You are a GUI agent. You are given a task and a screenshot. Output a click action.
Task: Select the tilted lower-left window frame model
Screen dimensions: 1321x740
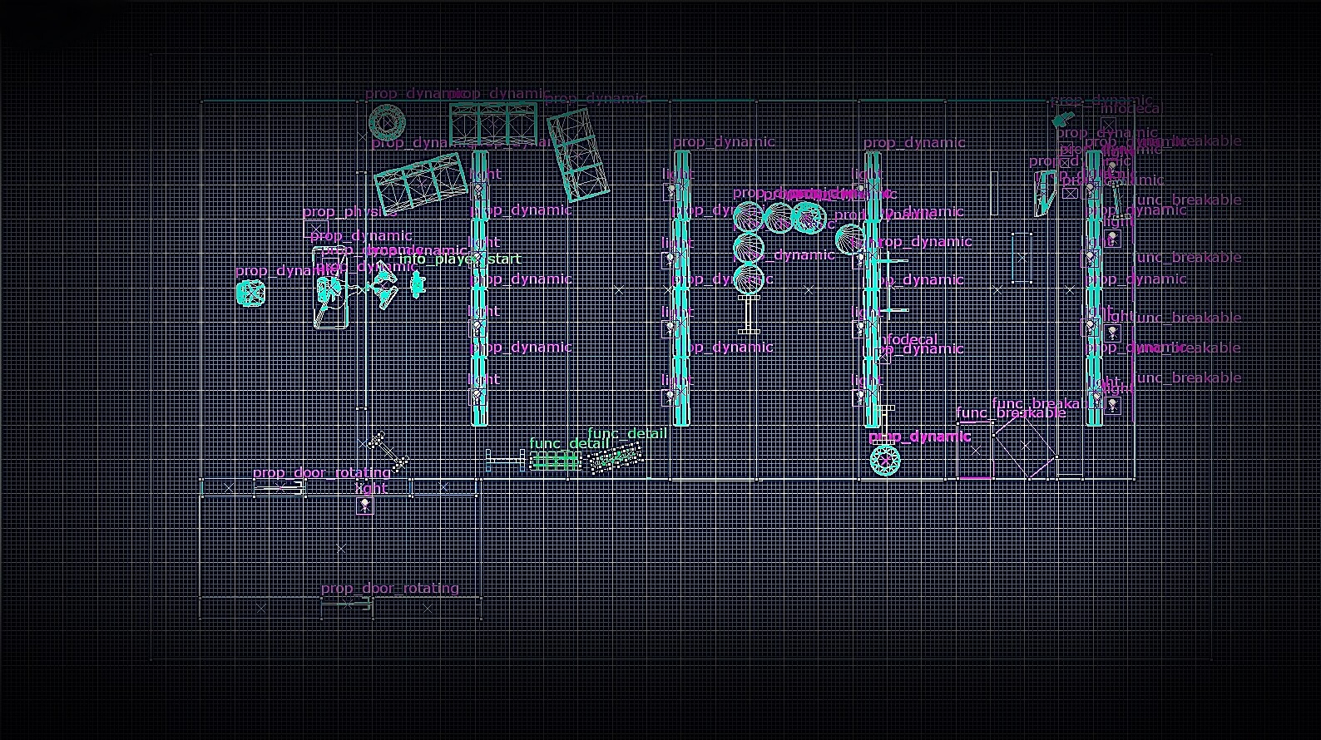click(423, 183)
